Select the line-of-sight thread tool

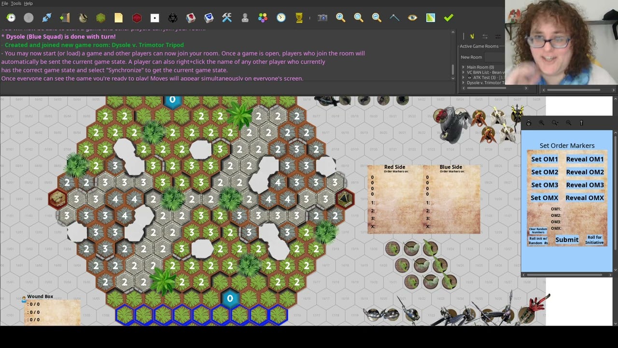click(x=394, y=18)
